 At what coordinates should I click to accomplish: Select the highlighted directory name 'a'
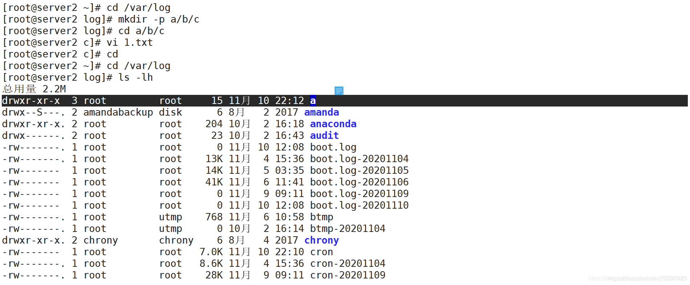click(x=313, y=101)
